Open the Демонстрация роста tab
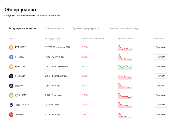The height and width of the screenshot is (121, 189). (86, 28)
